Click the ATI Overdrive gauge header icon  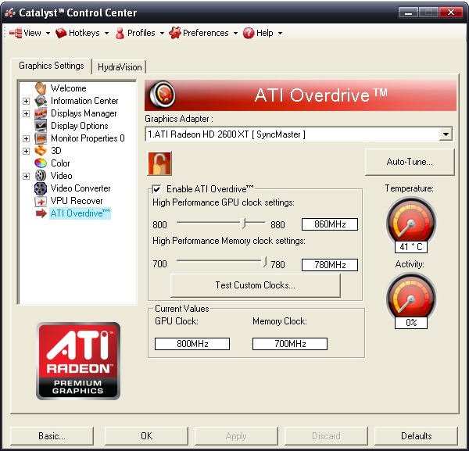tap(162, 95)
